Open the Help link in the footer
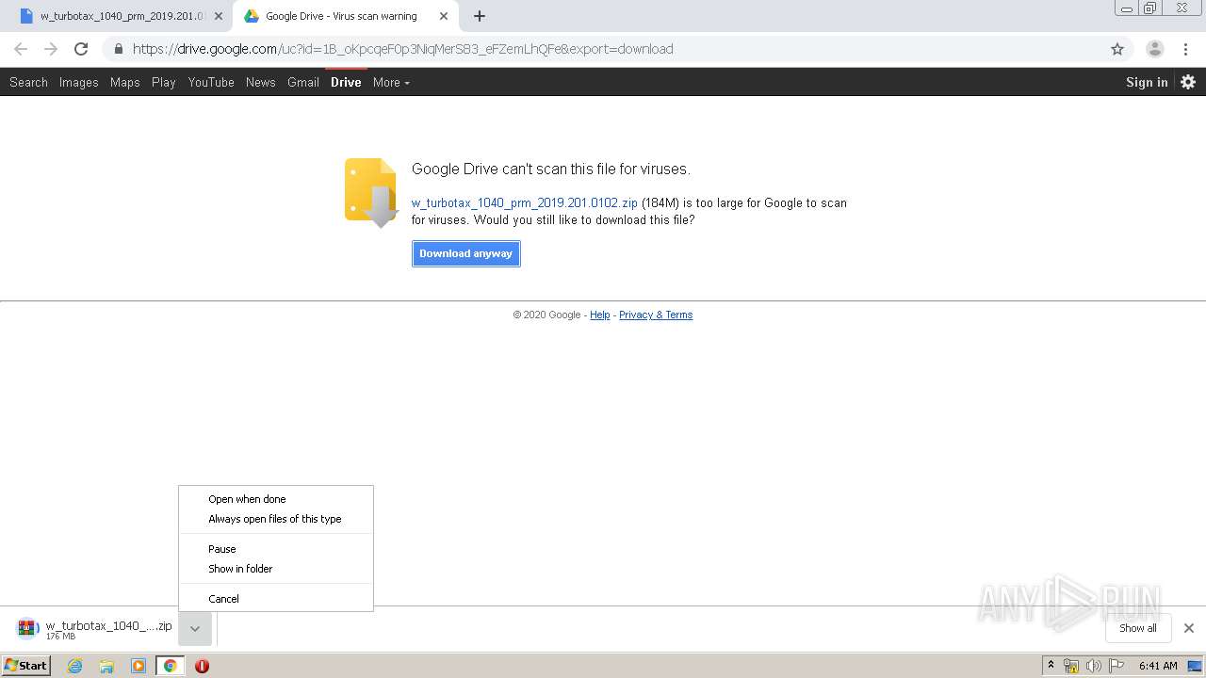This screenshot has width=1206, height=678. point(600,315)
